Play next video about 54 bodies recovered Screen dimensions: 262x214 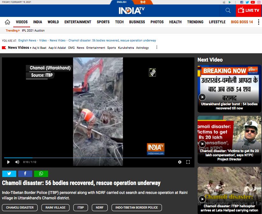[229, 89]
